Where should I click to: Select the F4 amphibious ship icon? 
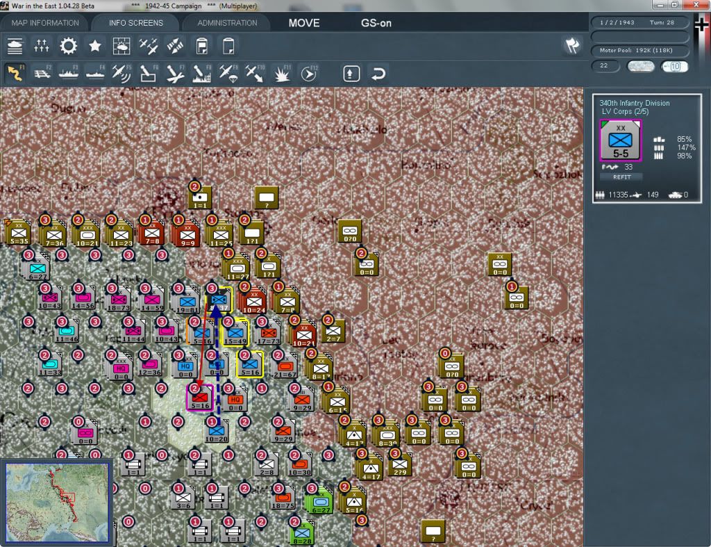(x=95, y=73)
